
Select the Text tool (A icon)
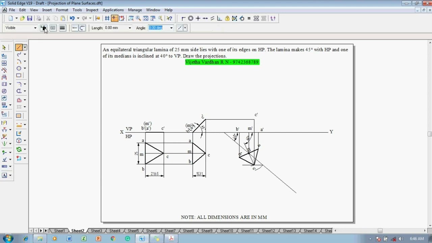click(x=4, y=175)
